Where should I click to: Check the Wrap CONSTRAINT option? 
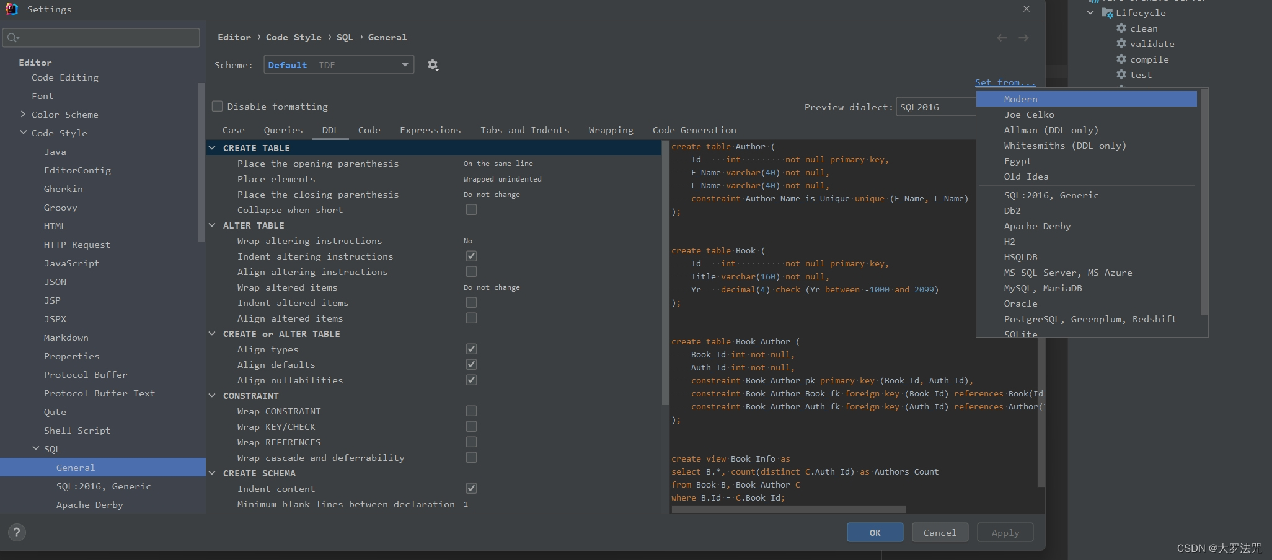point(471,411)
